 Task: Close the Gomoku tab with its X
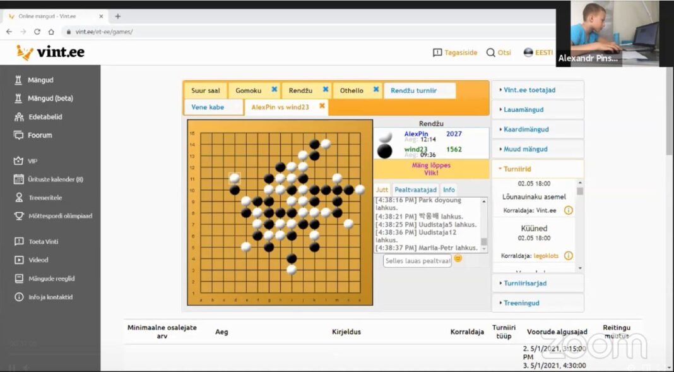point(275,90)
